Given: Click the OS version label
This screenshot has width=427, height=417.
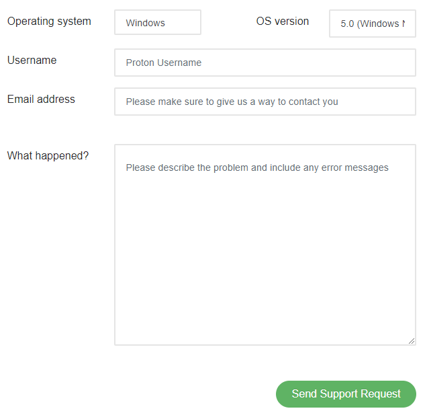Looking at the screenshot, I should pyautogui.click(x=283, y=21).
